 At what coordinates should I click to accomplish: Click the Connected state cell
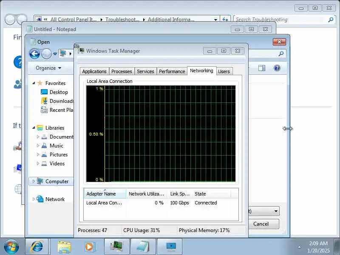coord(206,203)
